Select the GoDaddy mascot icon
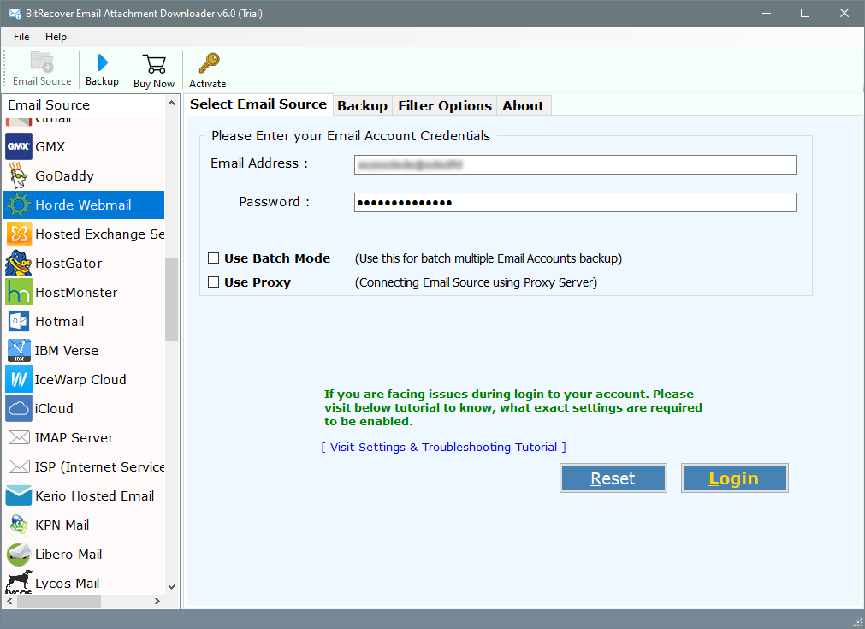The height and width of the screenshot is (629, 865). [x=19, y=175]
